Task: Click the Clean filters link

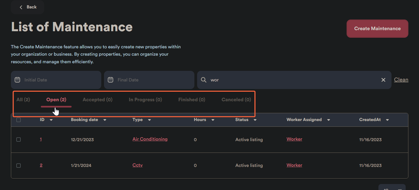Action: 401,80
